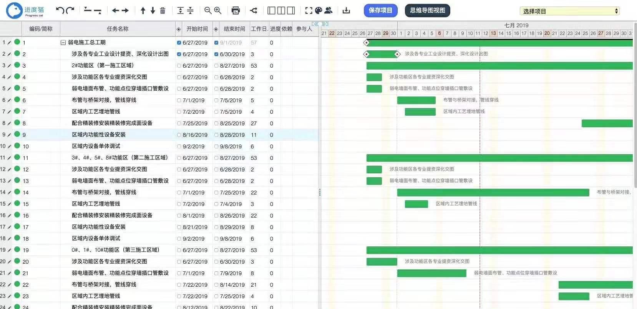
Task: Zoom out the Gantt timeline
Action: tap(208, 10)
